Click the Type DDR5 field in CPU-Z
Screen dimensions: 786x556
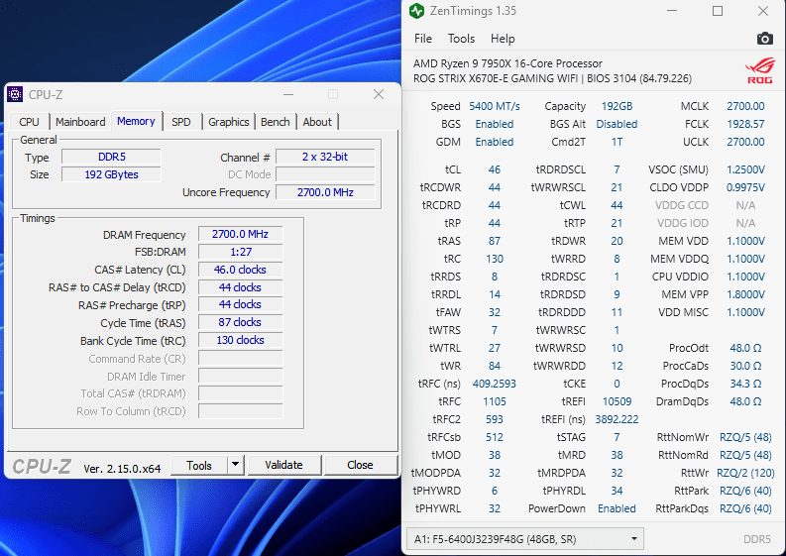[111, 157]
